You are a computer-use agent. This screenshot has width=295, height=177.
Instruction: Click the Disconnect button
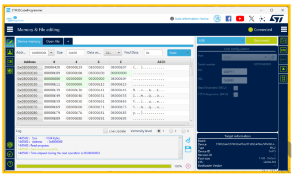pyautogui.click(x=261, y=40)
